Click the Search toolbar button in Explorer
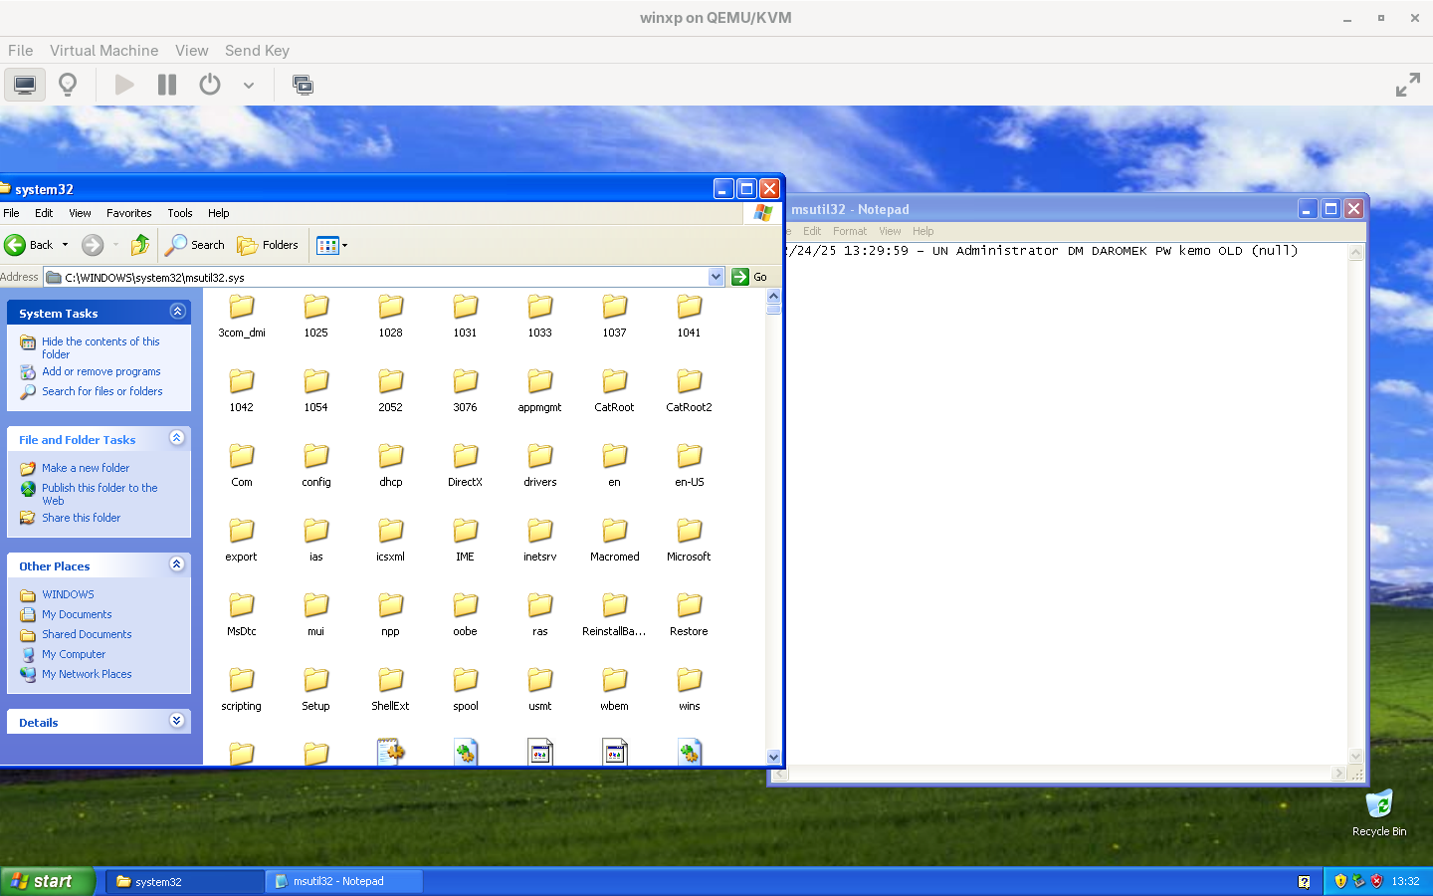 click(196, 245)
